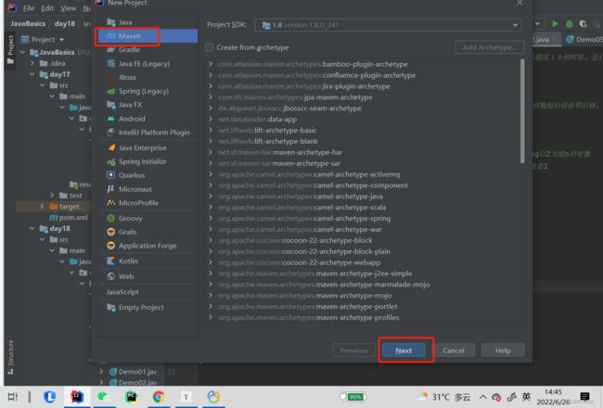603x408 pixels.
Task: Open IntelliJ IDEA from the taskbar
Action: pos(77,397)
